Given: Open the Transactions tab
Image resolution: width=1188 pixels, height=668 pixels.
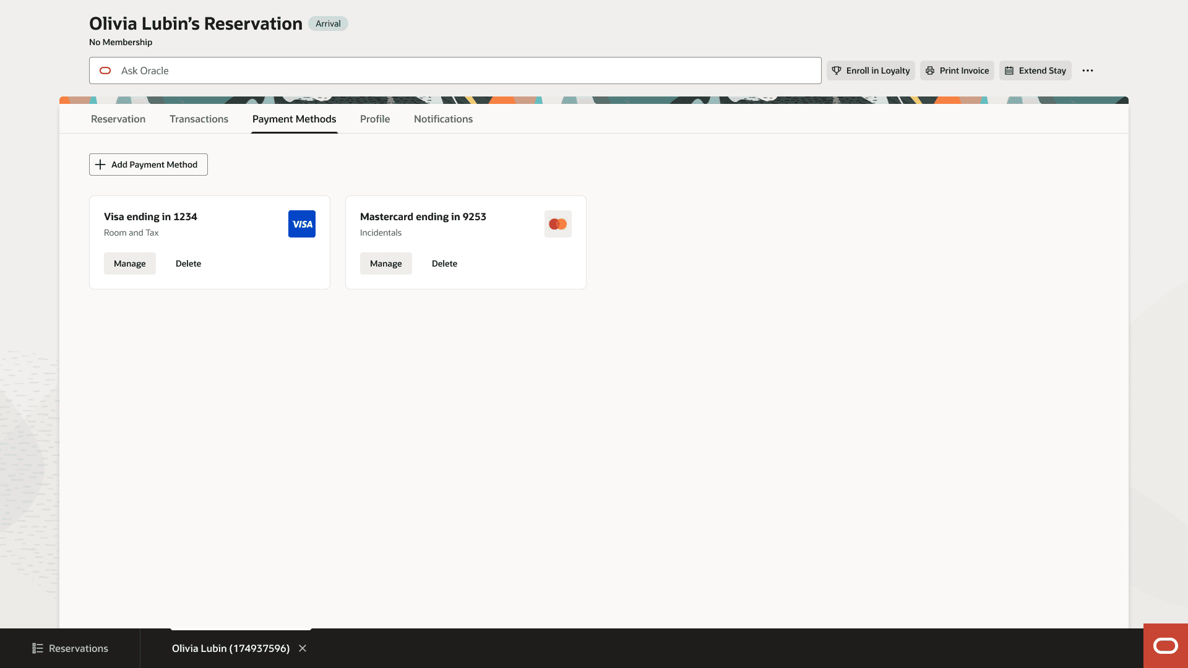Looking at the screenshot, I should point(199,119).
